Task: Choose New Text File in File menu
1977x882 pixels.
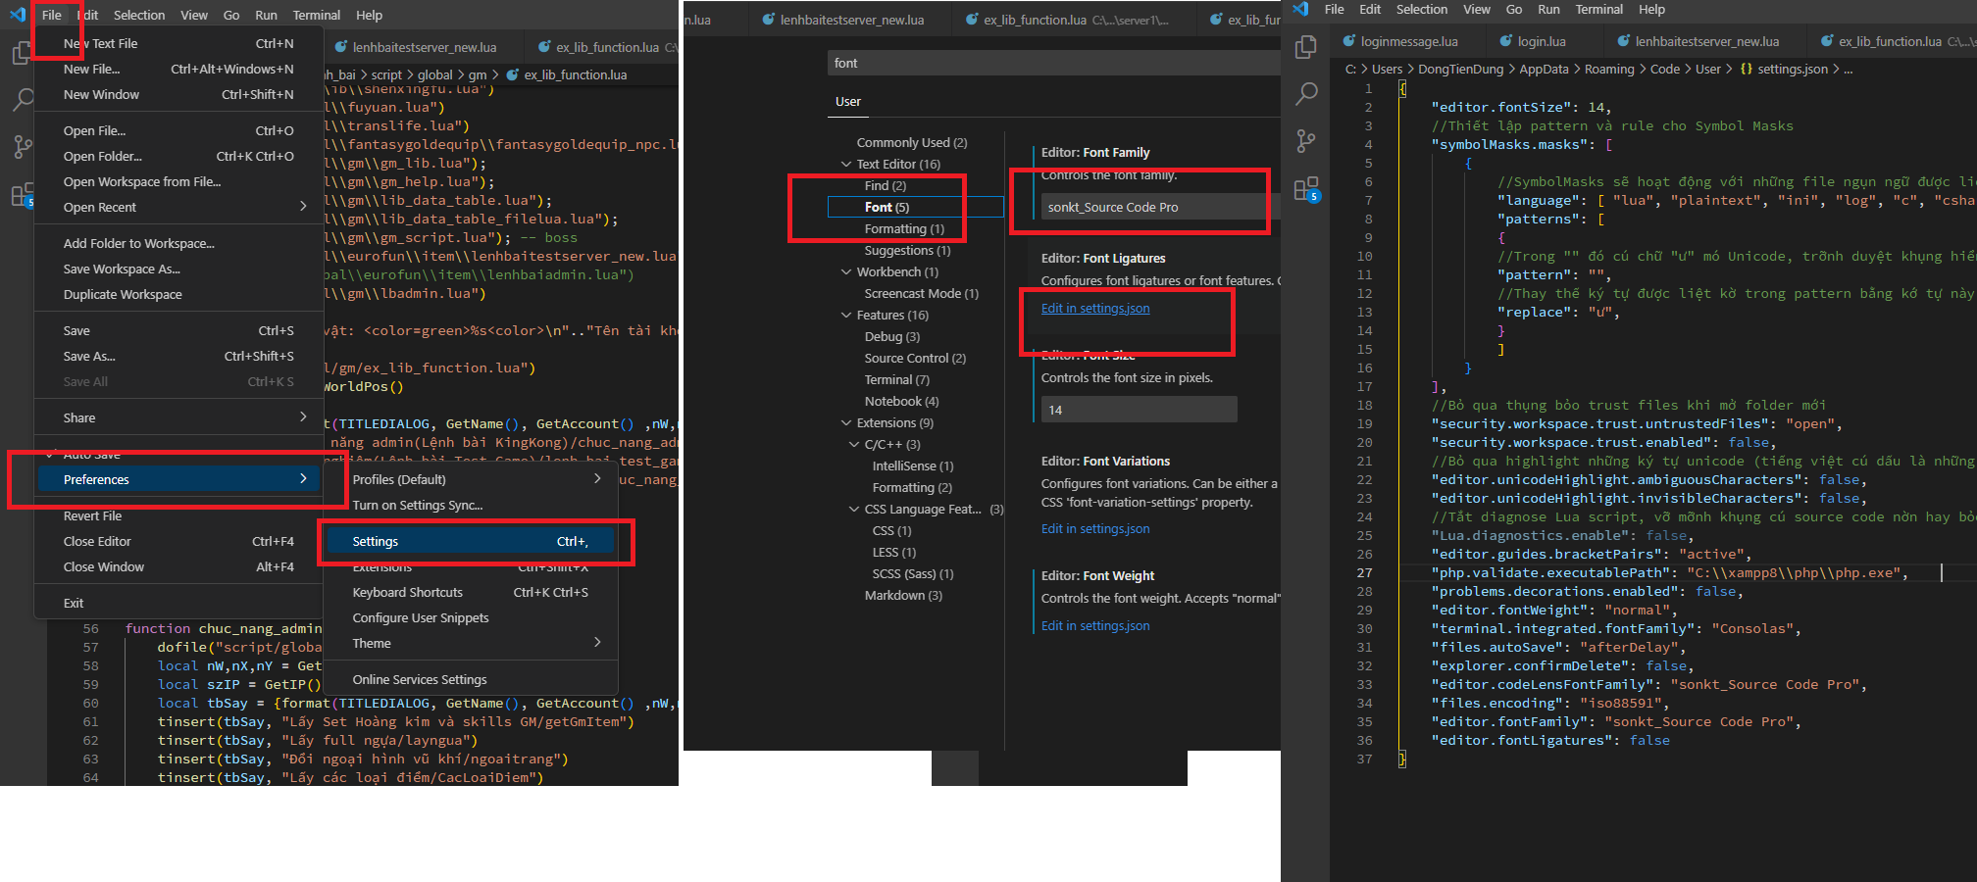Action: (x=178, y=43)
